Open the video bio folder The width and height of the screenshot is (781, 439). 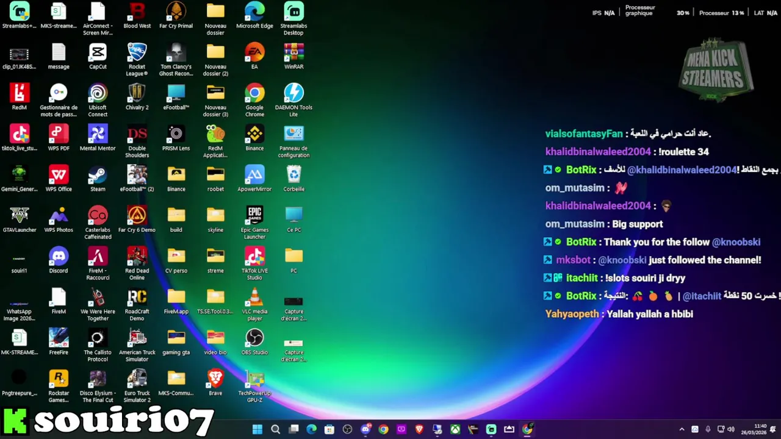pos(215,343)
